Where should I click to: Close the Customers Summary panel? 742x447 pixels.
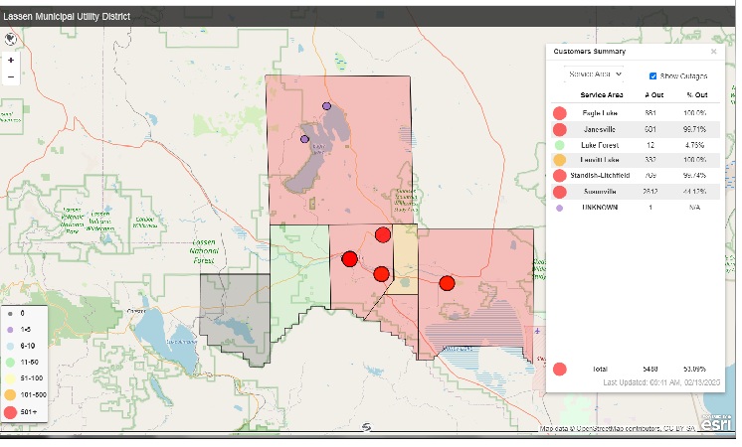(x=713, y=52)
